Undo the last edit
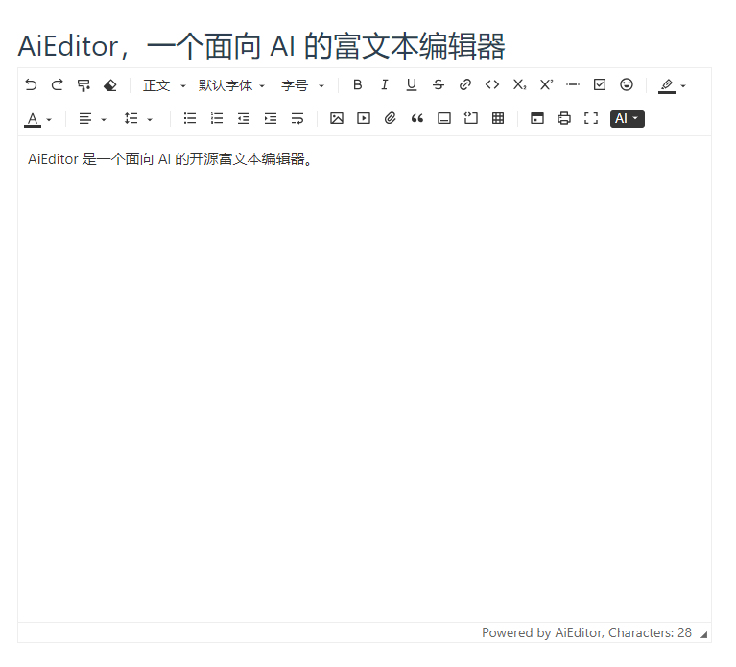 pos(31,85)
